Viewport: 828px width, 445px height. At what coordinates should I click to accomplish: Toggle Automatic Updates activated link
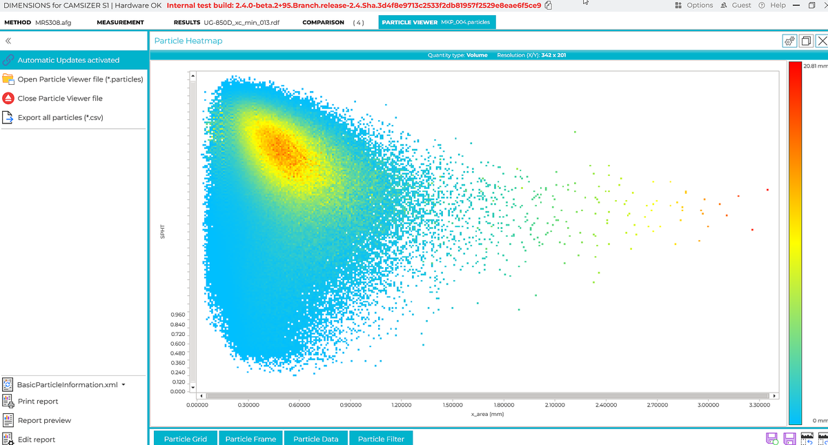click(x=68, y=60)
